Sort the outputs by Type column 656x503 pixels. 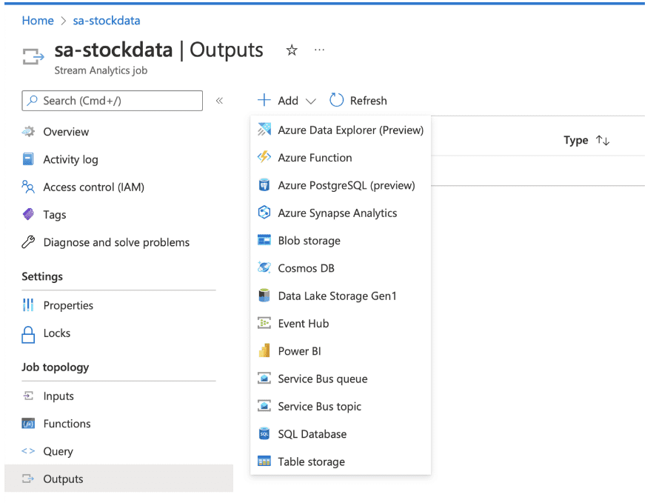[x=586, y=140]
